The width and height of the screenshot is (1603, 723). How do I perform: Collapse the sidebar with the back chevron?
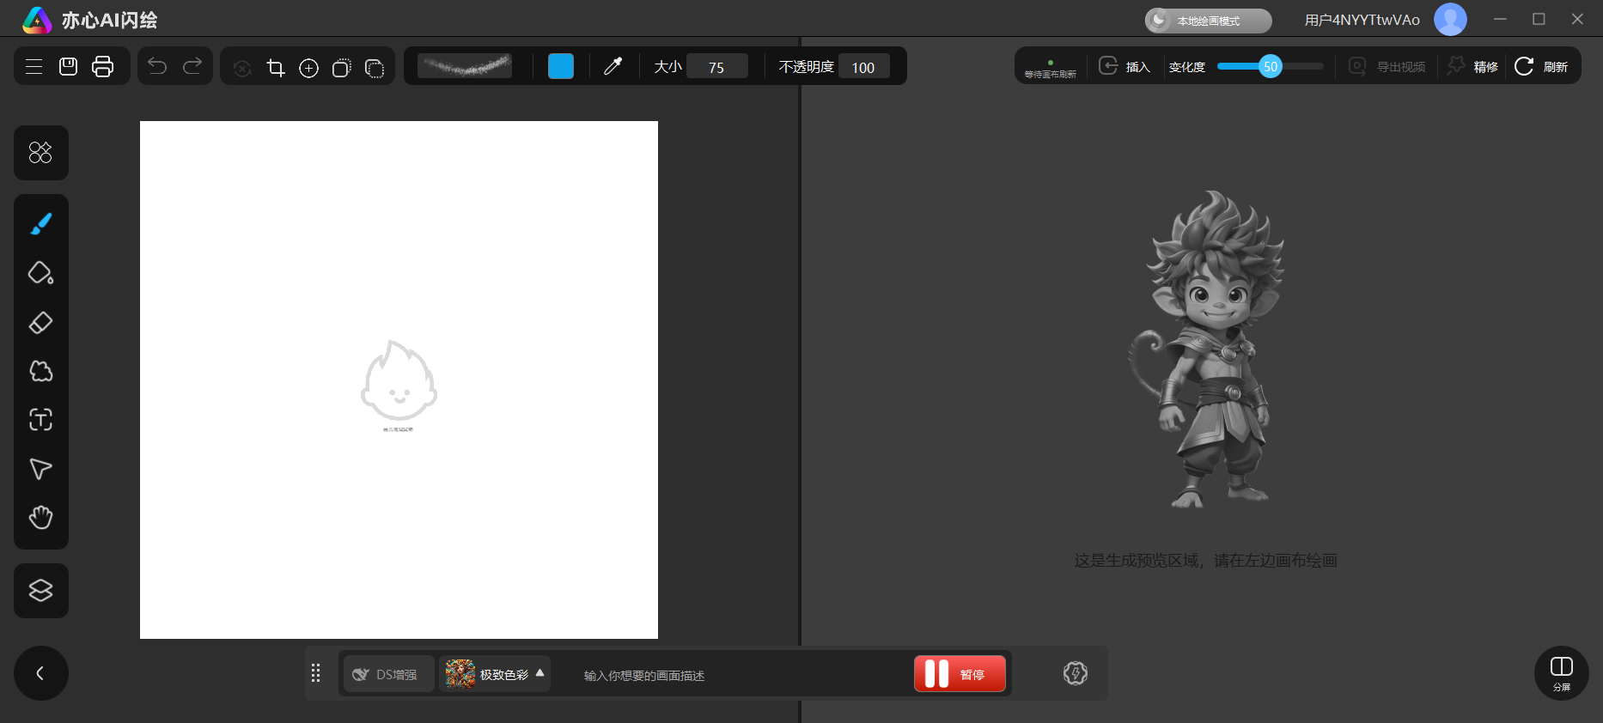(40, 673)
